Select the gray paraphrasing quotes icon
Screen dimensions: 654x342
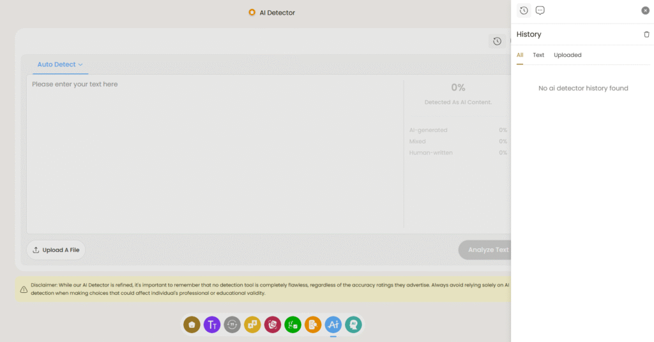(x=232, y=325)
